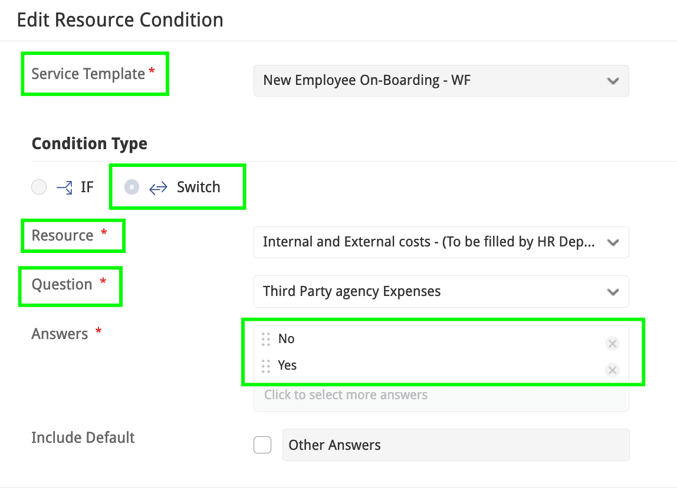677x500 pixels.
Task: Expand the Resource dropdown list
Action: point(441,242)
